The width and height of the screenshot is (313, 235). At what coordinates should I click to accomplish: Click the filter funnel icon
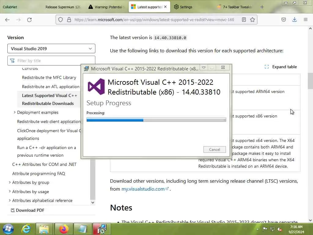click(x=12, y=61)
